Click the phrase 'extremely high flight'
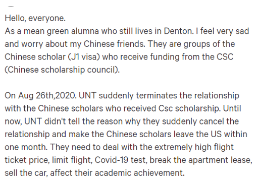258x185 pixels. pos(194,147)
